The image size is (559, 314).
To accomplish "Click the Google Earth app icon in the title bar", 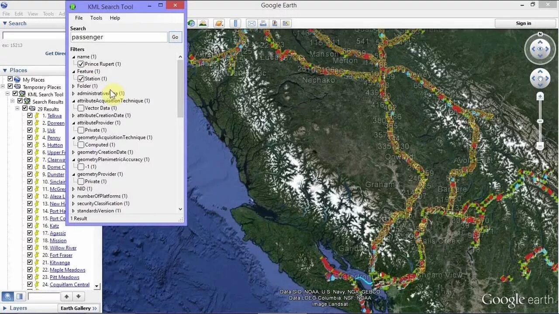I will [x=4, y=5].
